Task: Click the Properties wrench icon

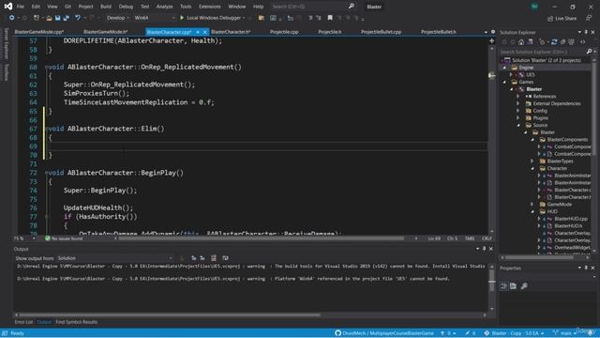Action: click(x=524, y=285)
